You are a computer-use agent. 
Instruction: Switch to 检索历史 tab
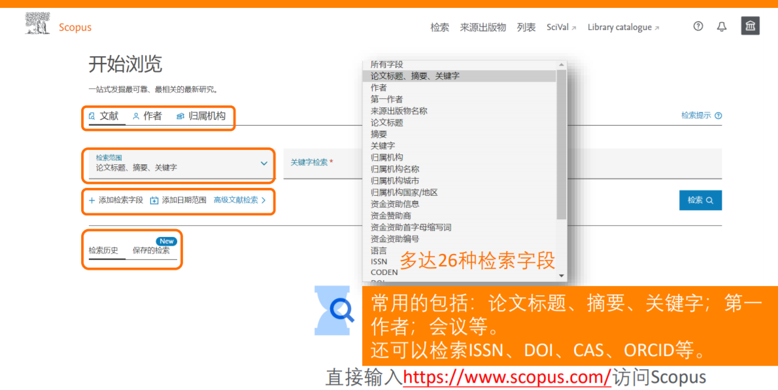pos(103,251)
